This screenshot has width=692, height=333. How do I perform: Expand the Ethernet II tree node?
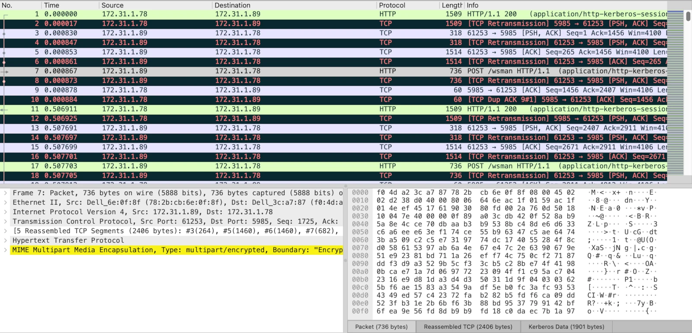click(5, 203)
